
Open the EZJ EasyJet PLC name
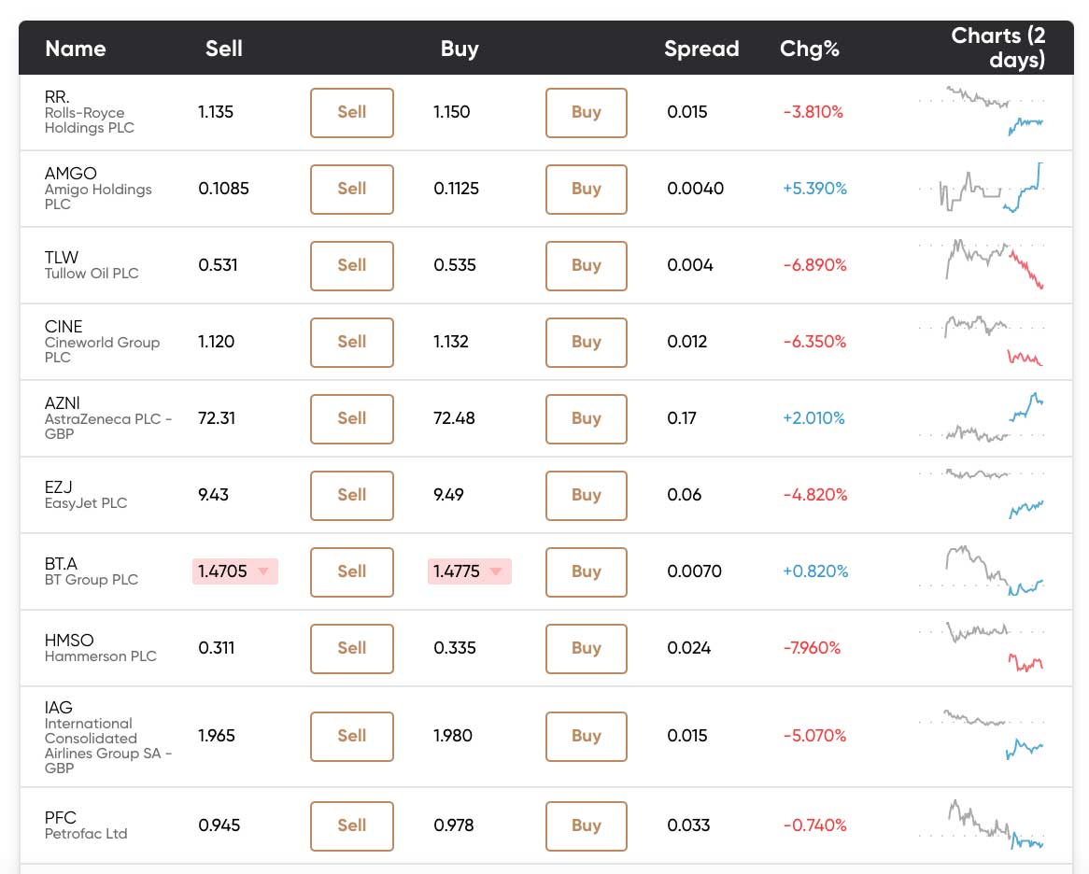tap(86, 495)
